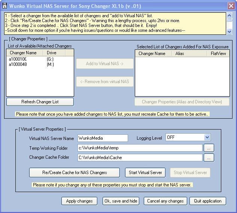237x213 pixels.
Task: Open Changer Properties (Alias and Directory View)
Action: 182,102
